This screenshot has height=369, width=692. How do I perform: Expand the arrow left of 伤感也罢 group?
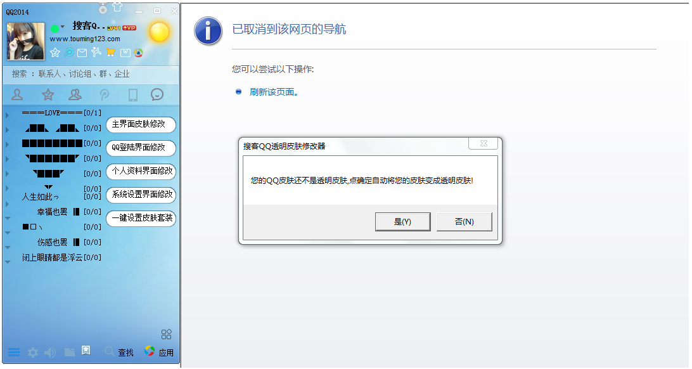coord(8,247)
